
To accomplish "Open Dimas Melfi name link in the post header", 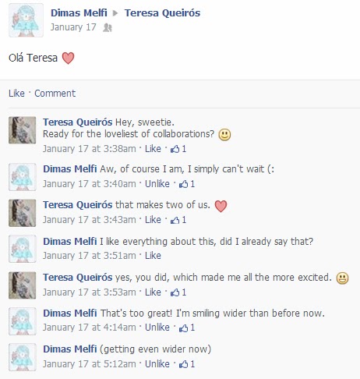I will pos(79,13).
